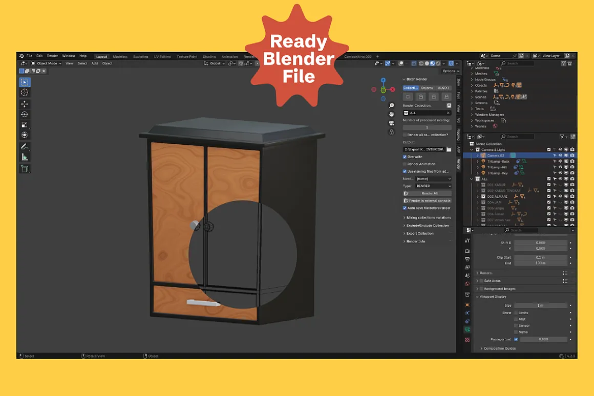Pick the Add Cube tool
The width and height of the screenshot is (594, 396).
coord(25,169)
